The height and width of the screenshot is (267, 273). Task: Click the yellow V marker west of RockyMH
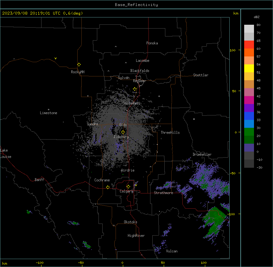coord(55,58)
